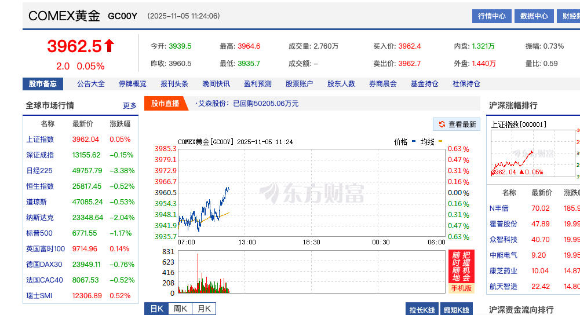
Task: Open the 艾森股份 buyback news headline
Action: (248, 104)
